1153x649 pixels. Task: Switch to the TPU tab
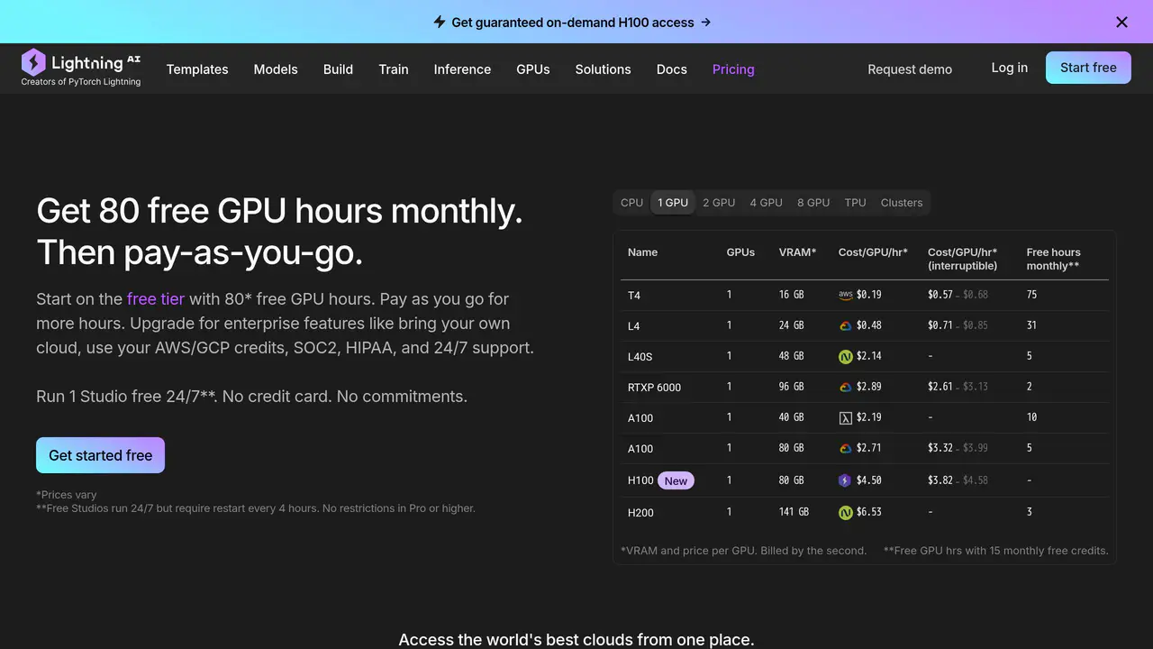tap(856, 203)
